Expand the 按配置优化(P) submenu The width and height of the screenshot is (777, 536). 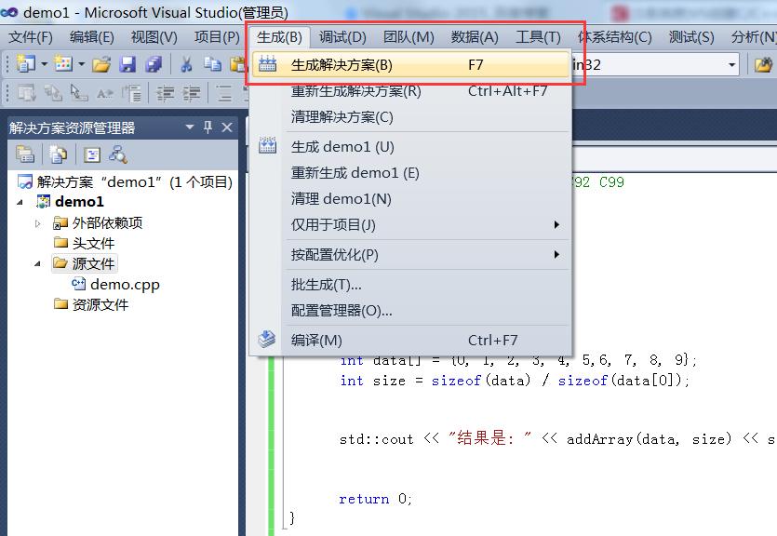coord(410,255)
